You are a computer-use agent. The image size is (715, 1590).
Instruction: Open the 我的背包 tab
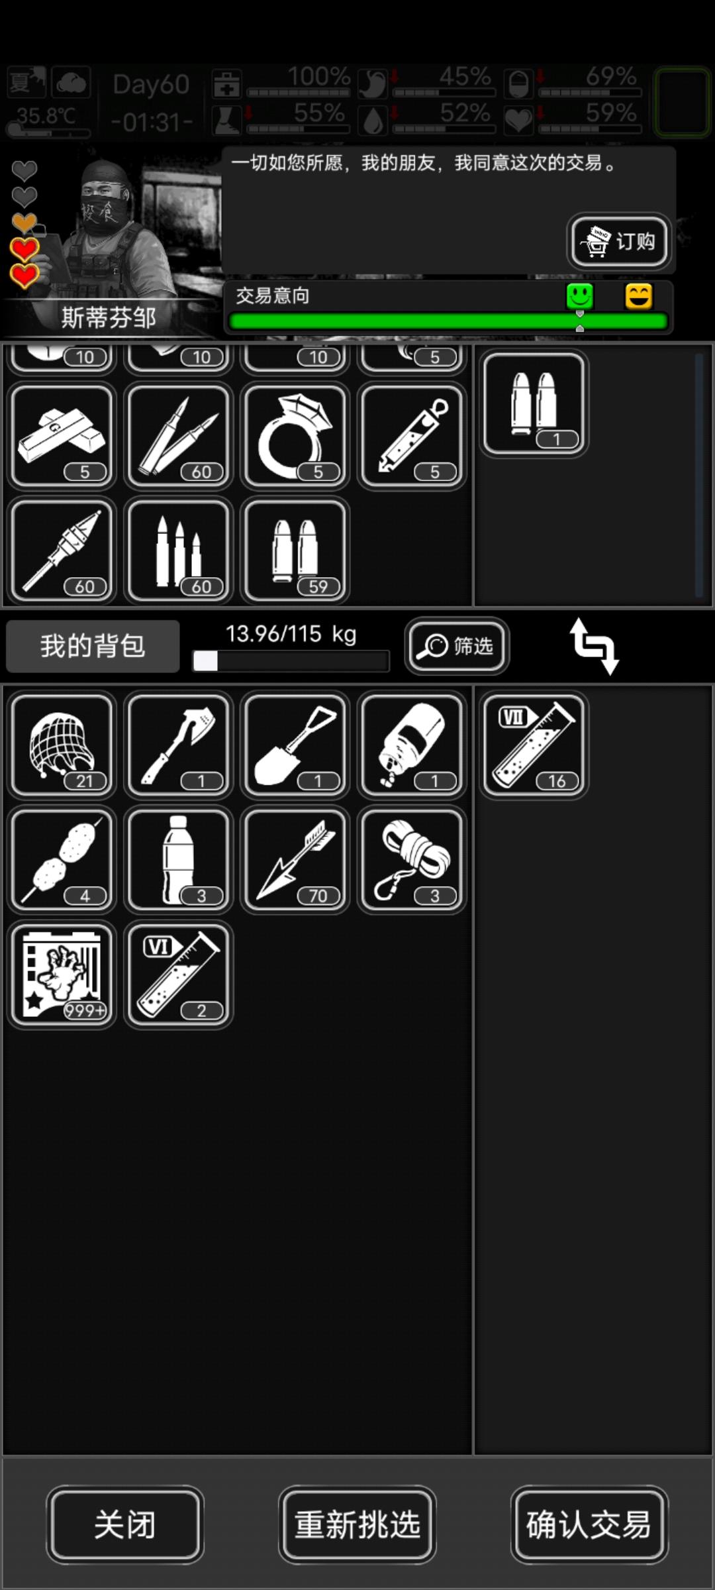pyautogui.click(x=93, y=646)
